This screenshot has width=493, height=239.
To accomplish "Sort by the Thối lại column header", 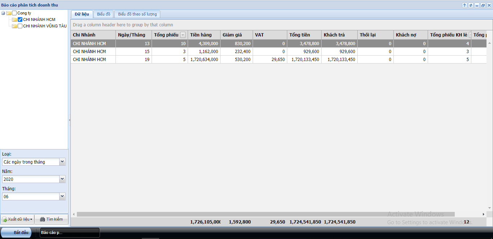I will pos(375,35).
